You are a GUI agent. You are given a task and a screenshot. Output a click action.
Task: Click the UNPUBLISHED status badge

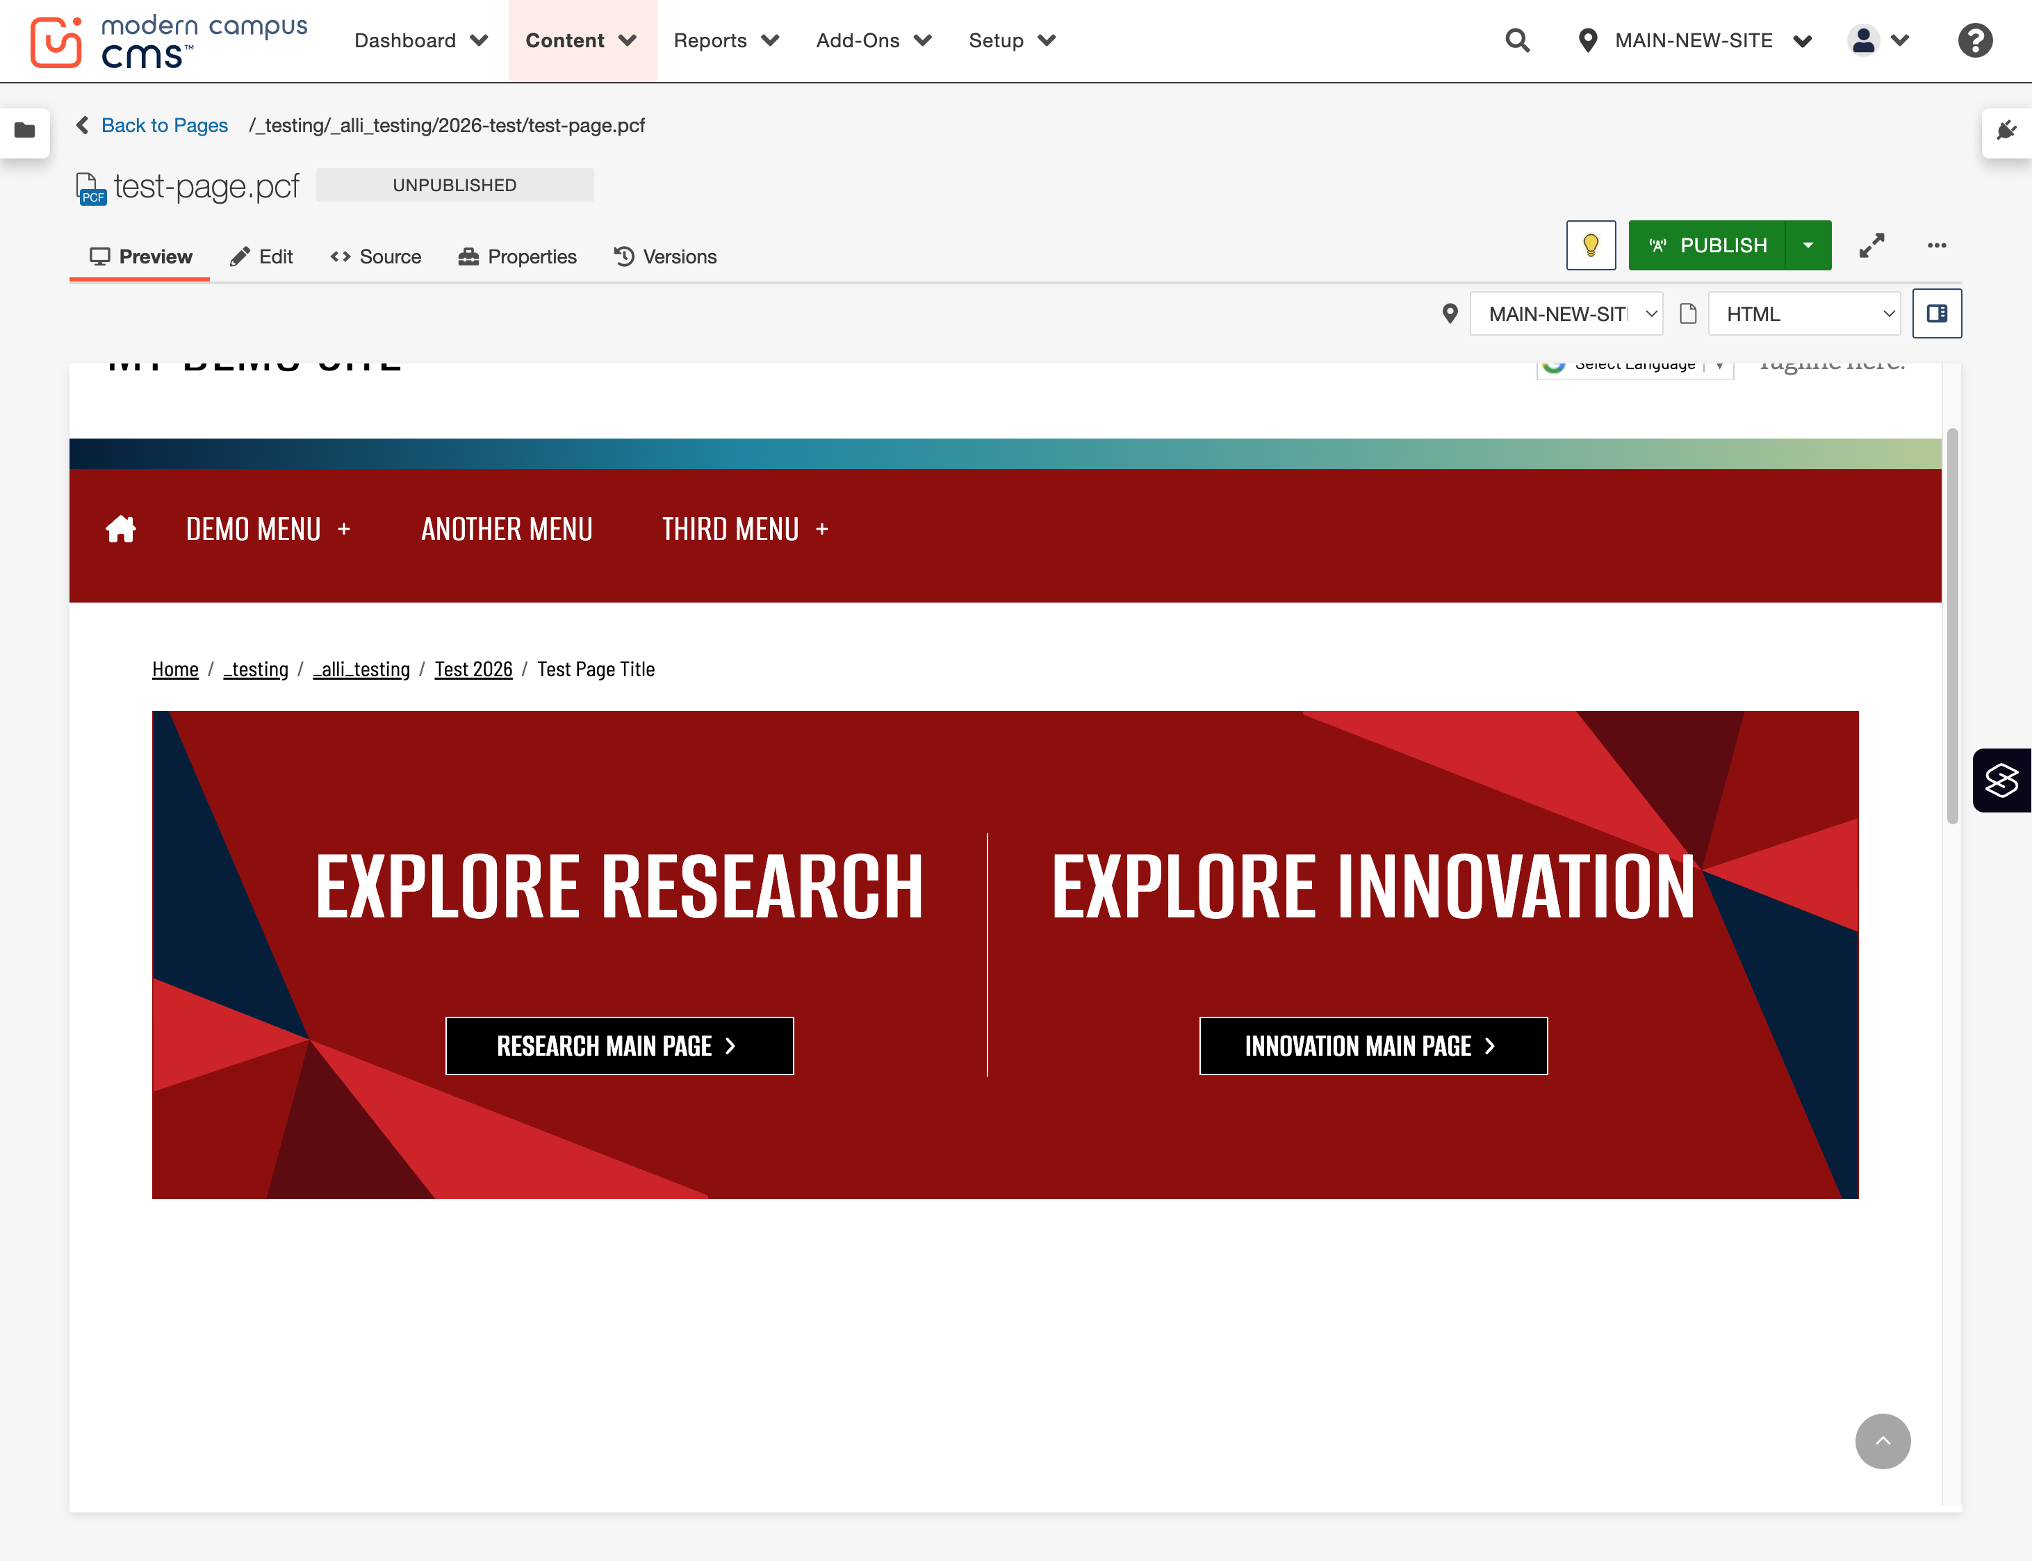(454, 185)
